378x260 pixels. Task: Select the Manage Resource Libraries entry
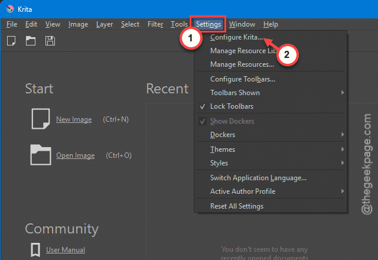271,51
